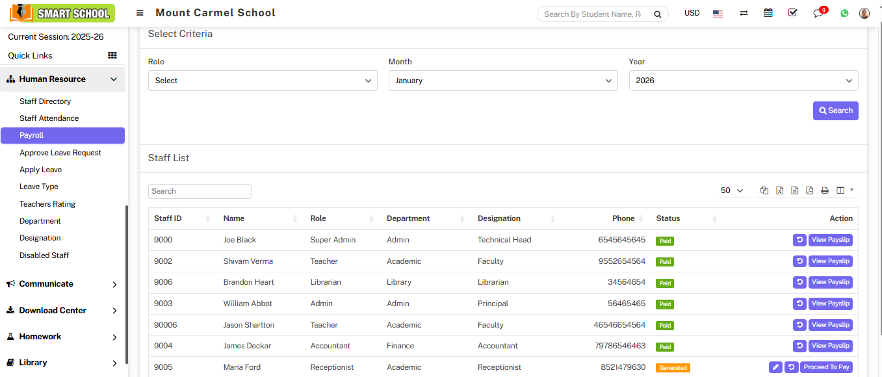
Task: Open chat messages icon with badge
Action: pyautogui.click(x=818, y=13)
